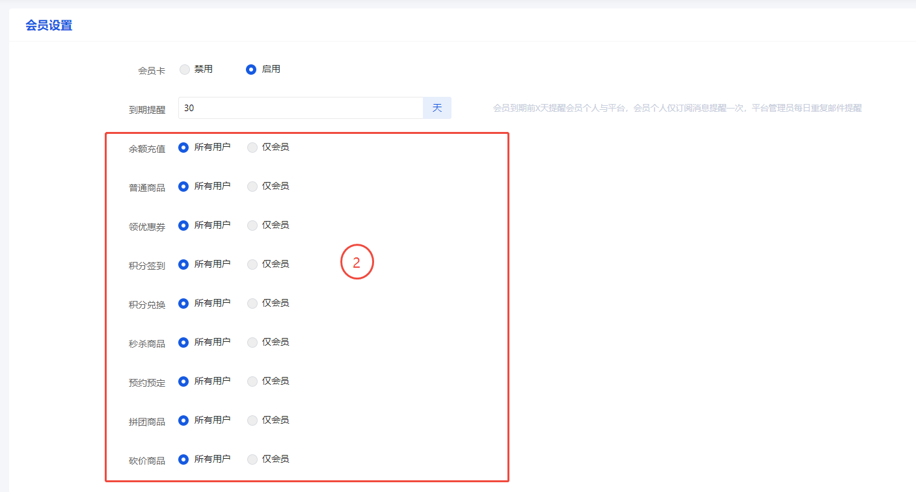Image resolution: width=916 pixels, height=492 pixels.
Task: Set 积分签到 to 仅会员
Action: [x=252, y=265]
